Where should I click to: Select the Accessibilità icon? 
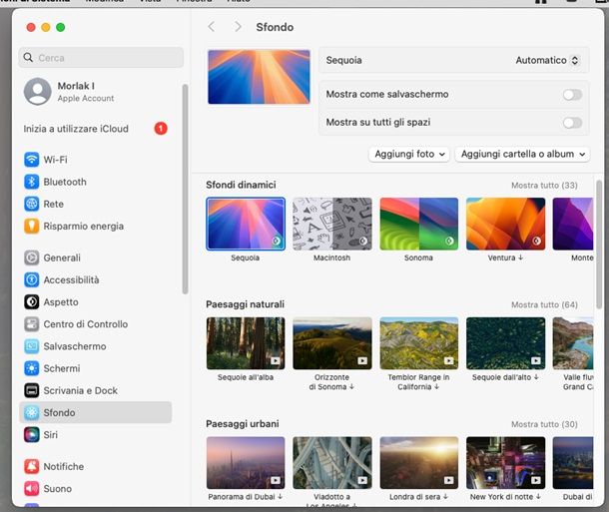(x=32, y=279)
